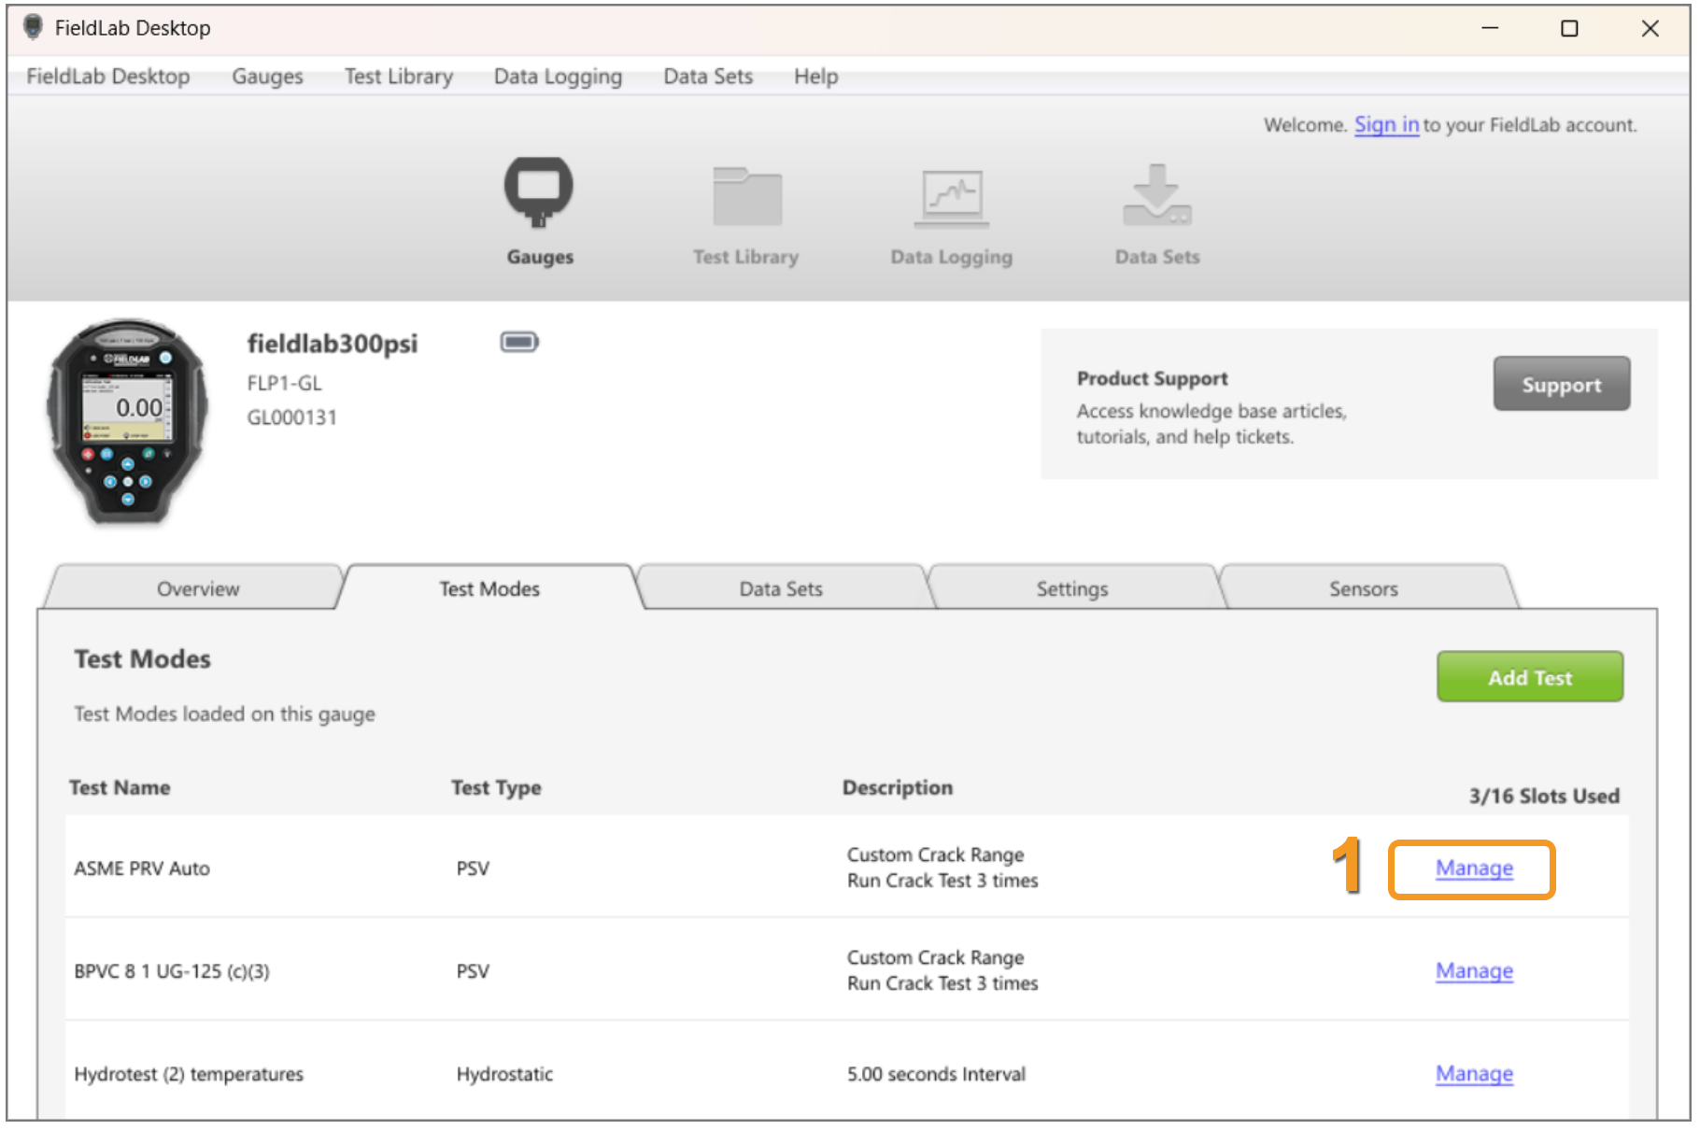
Task: Click the FieldLab app icon in title bar
Action: (x=33, y=27)
